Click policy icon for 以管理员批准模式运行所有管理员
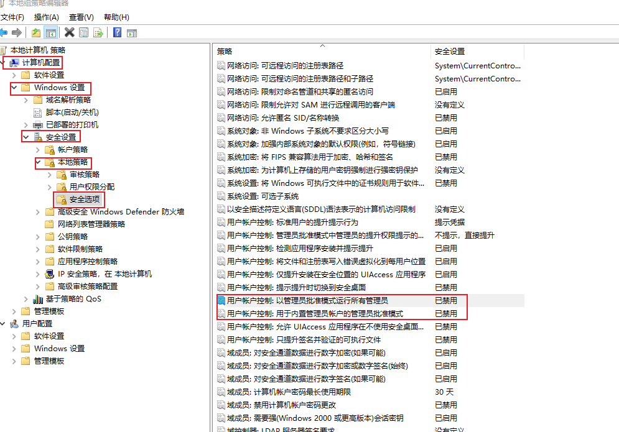 221,301
